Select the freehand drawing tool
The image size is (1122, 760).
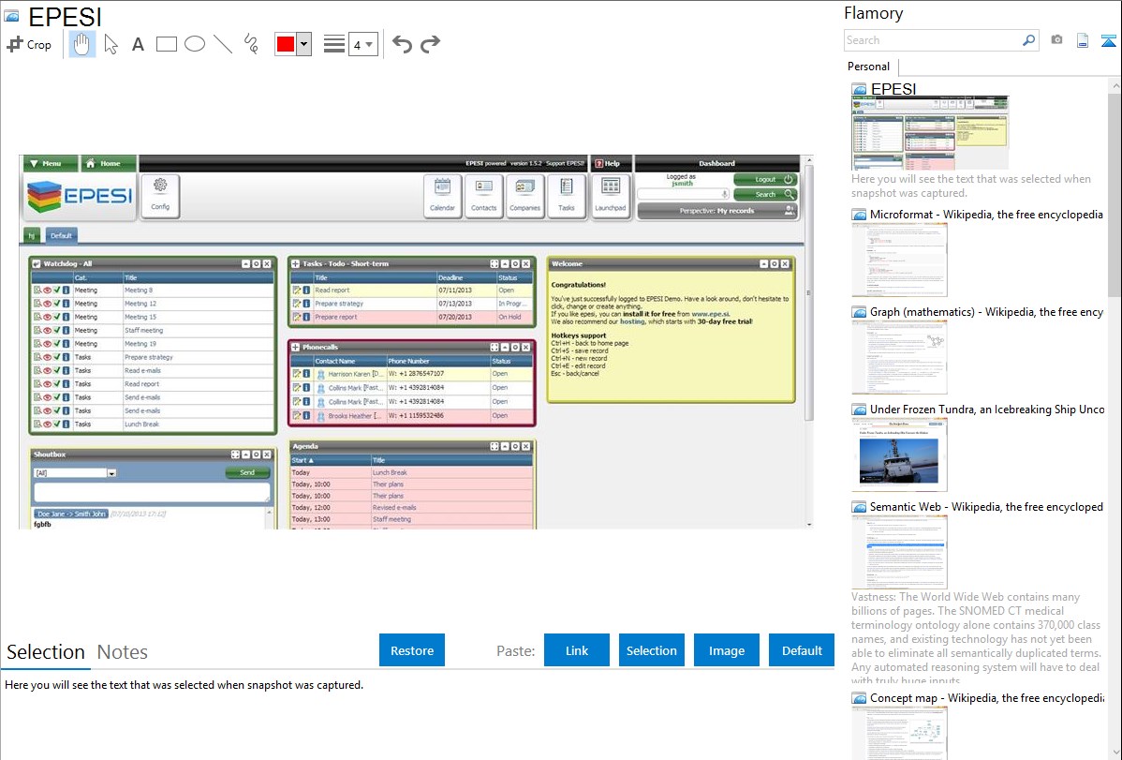tap(251, 44)
